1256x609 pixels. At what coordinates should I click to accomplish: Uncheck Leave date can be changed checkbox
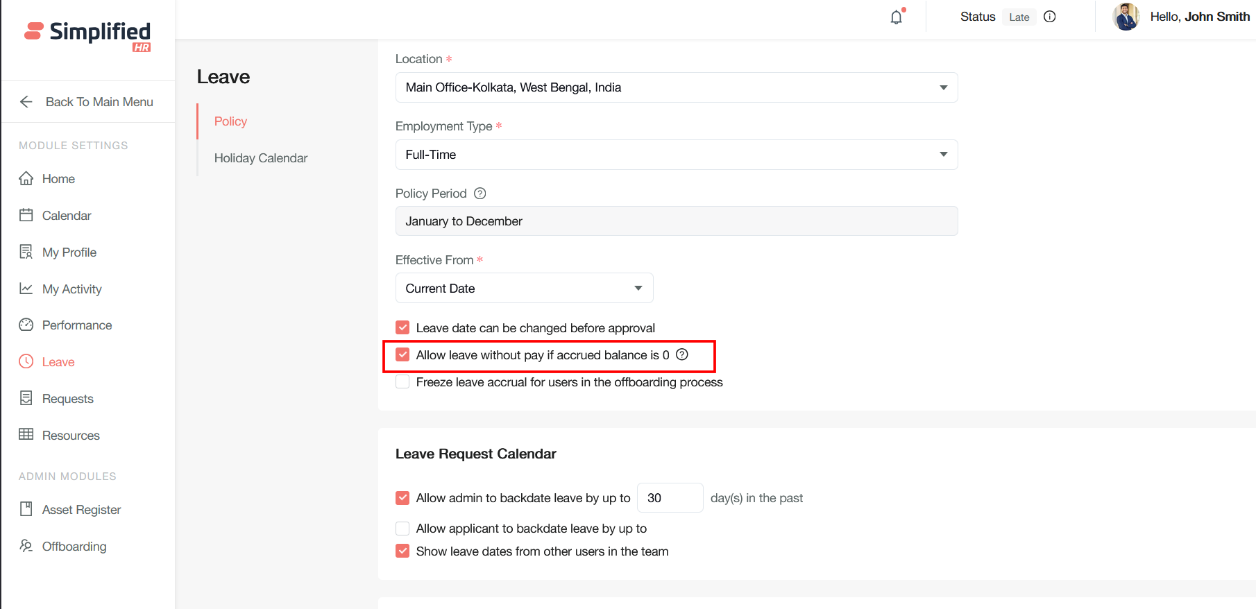click(x=402, y=327)
